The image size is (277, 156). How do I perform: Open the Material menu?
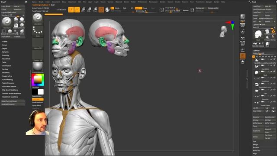[x=119, y=2]
